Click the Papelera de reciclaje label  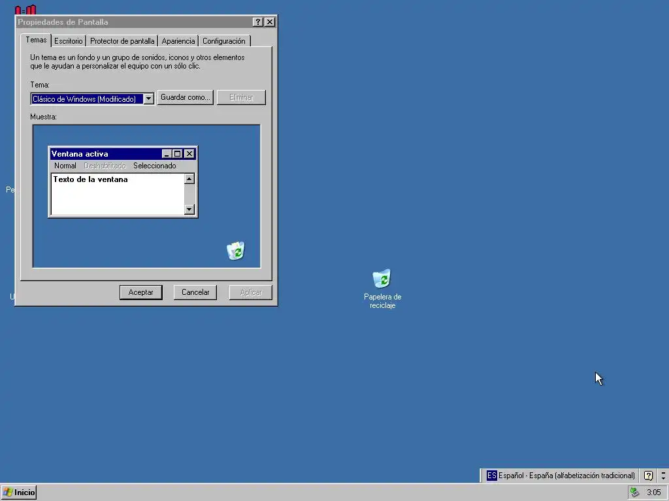(382, 301)
